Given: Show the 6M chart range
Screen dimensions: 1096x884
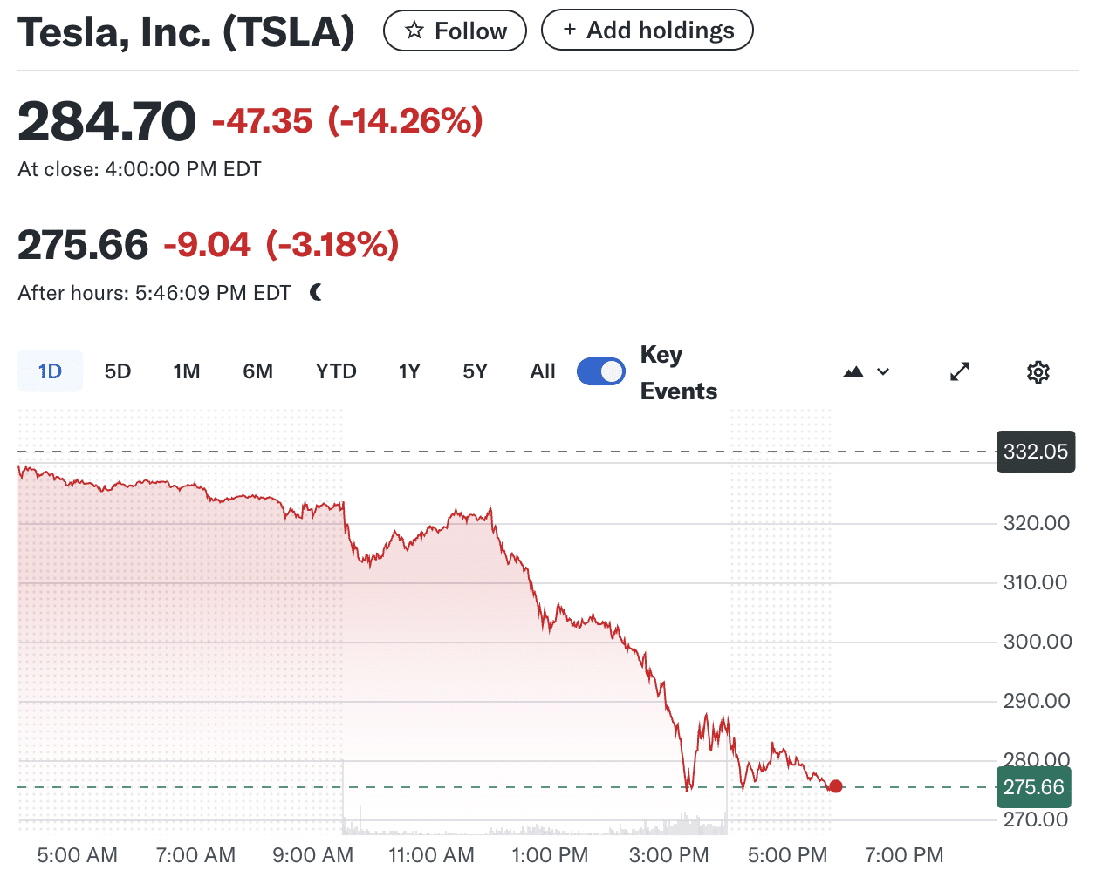Looking at the screenshot, I should click(258, 371).
